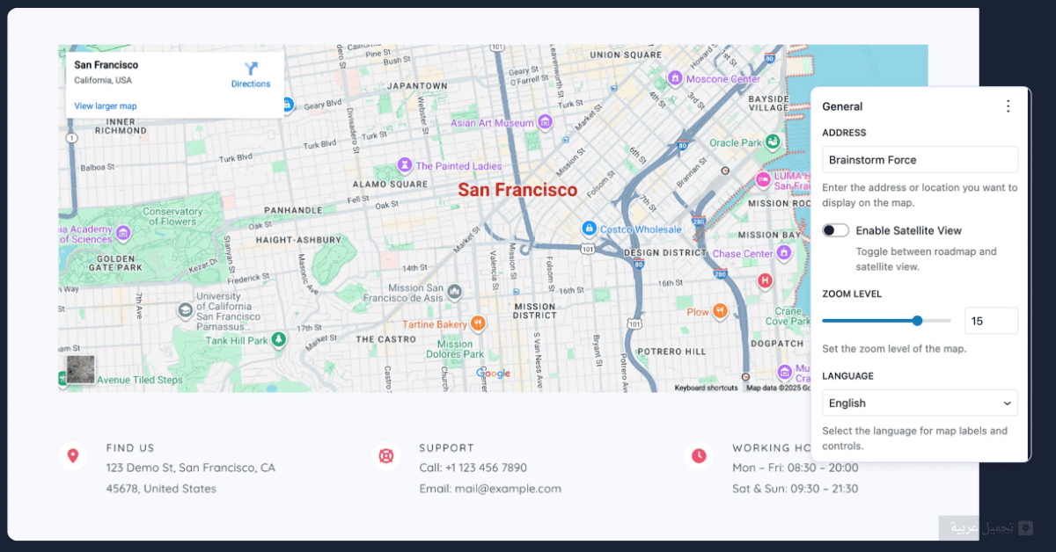The height and width of the screenshot is (552, 1056).
Task: Click the JAPANTOWN map label
Action: [417, 86]
